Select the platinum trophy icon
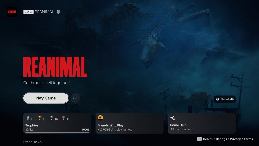 click(x=28, y=118)
